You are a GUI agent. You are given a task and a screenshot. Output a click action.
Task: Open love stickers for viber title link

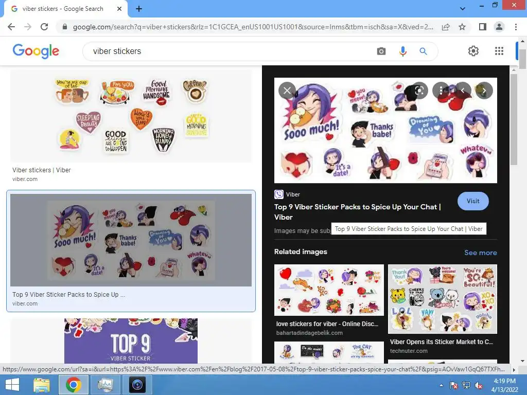(x=327, y=324)
